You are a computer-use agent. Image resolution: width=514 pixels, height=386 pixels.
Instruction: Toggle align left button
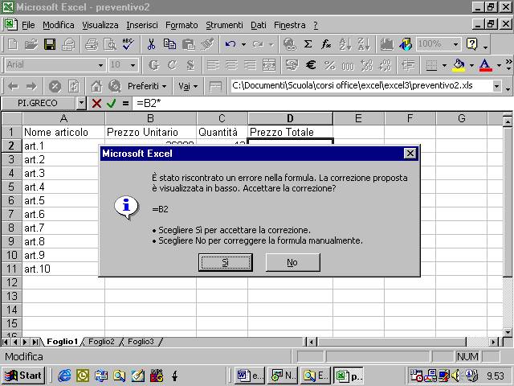[213, 65]
